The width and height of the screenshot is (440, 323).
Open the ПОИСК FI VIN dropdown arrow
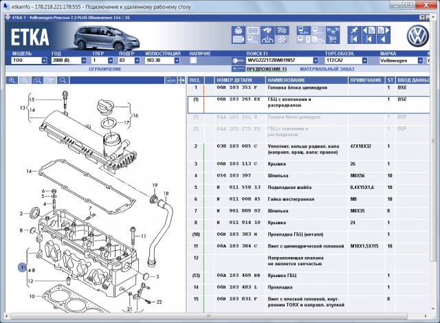click(316, 60)
